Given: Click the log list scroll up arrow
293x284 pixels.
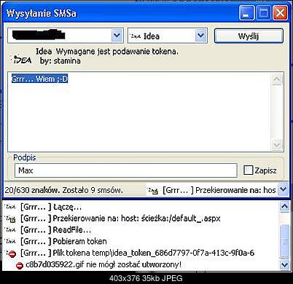Looking at the screenshot, I should 284,207.
